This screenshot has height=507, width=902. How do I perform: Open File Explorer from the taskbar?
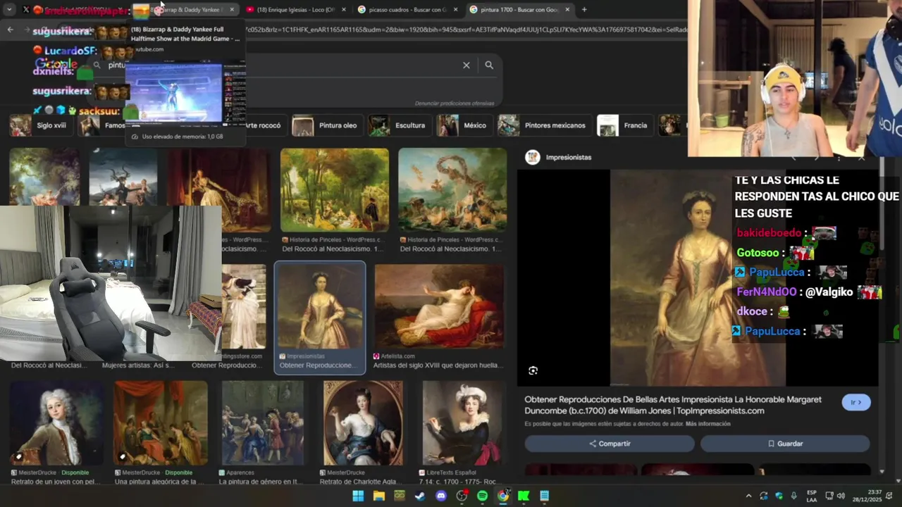(x=379, y=496)
